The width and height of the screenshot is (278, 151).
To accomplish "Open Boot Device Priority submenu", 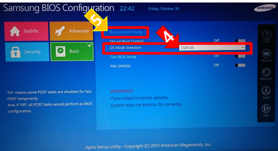I will [x=127, y=32].
